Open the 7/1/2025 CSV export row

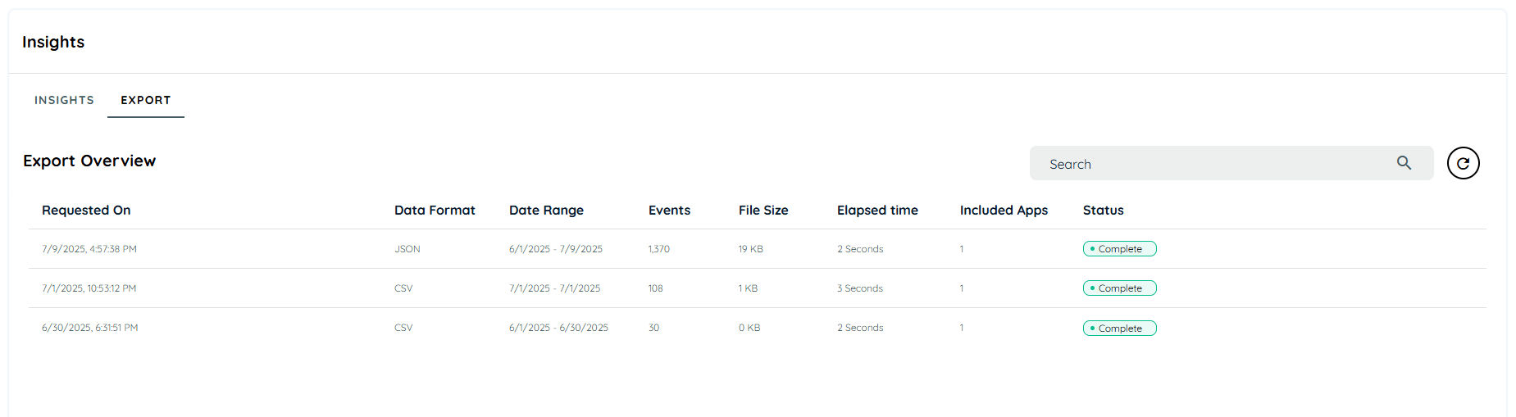point(758,288)
